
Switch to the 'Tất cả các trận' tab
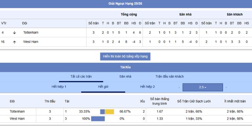tap(81, 77)
